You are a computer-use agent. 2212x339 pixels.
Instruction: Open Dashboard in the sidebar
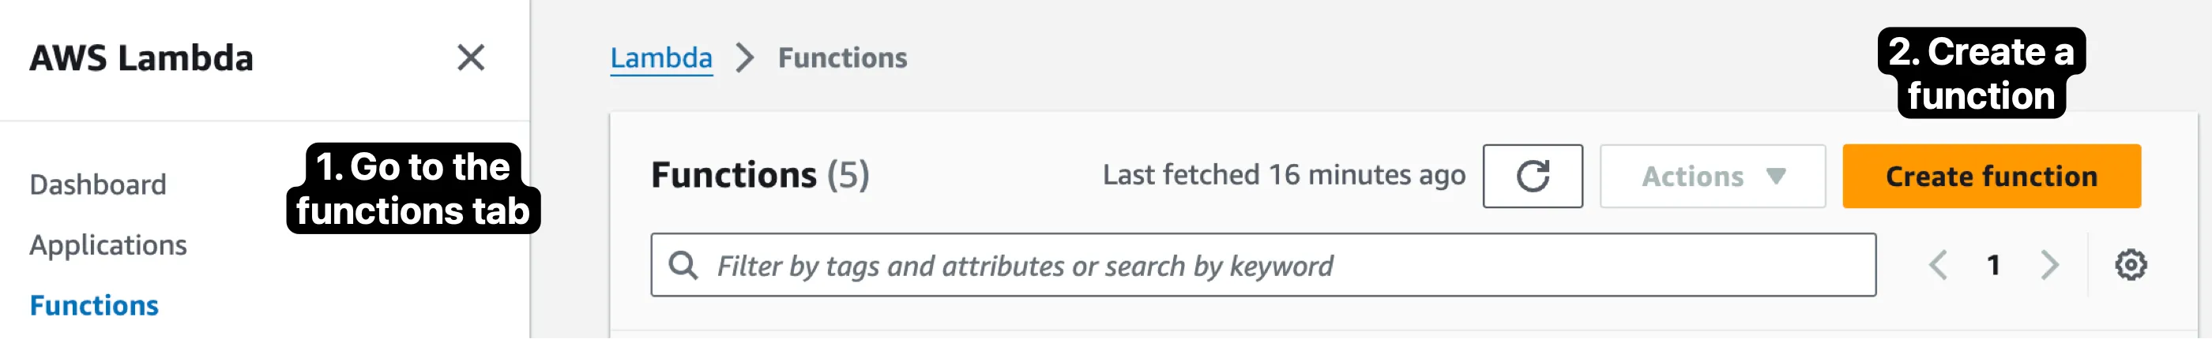pos(98,185)
